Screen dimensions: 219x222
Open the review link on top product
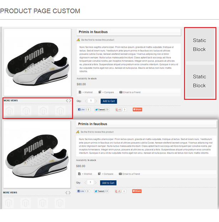pos(98,40)
